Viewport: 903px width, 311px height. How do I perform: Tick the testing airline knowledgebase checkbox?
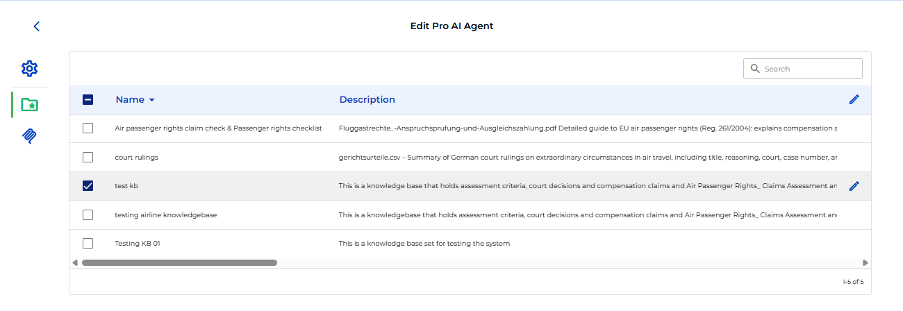88,215
